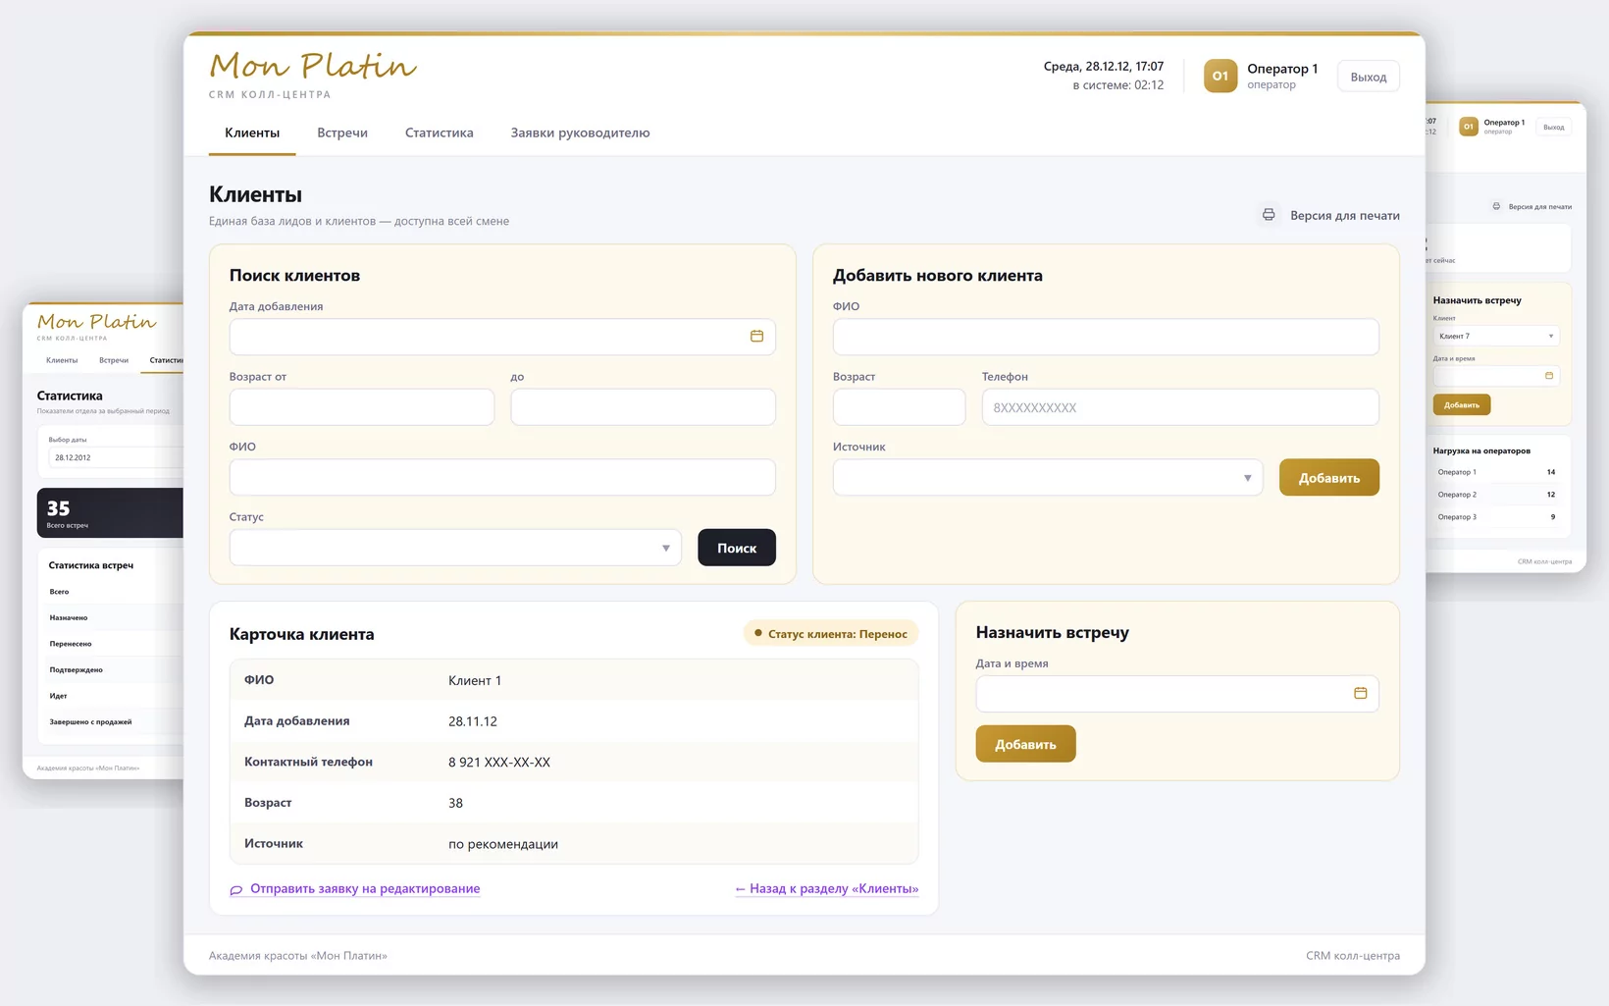Go to the Статистика tab
Image resolution: width=1609 pixels, height=1006 pixels.
(x=440, y=132)
